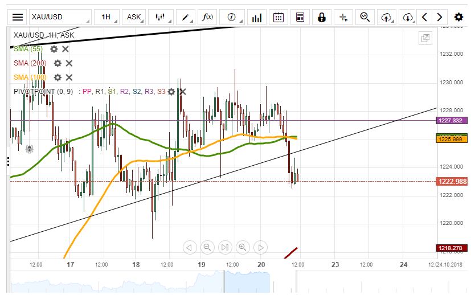
Task: Click the highlighted range in the overview navigator
Action: [247, 282]
